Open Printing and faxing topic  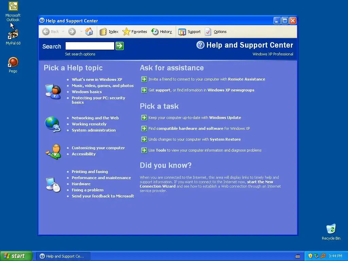tap(90, 172)
